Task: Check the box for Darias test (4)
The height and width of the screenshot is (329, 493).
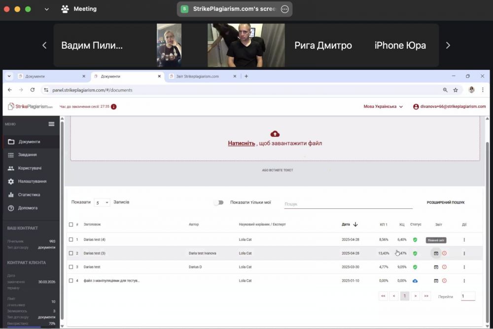Action: (x=70, y=239)
